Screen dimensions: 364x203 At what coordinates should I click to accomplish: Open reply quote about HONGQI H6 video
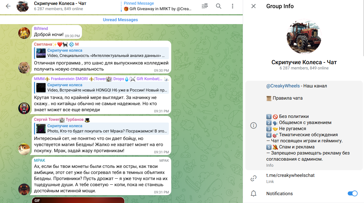pos(101,88)
